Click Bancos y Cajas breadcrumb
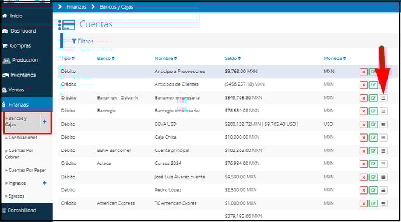The height and width of the screenshot is (222, 401). coord(117,6)
